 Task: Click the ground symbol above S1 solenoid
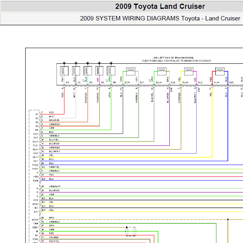tap(64, 63)
